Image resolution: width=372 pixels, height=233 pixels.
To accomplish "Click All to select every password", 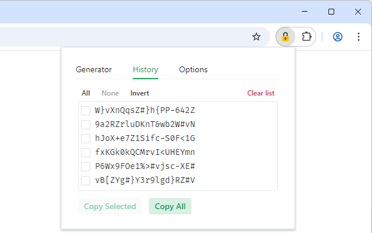I will coord(86,93).
